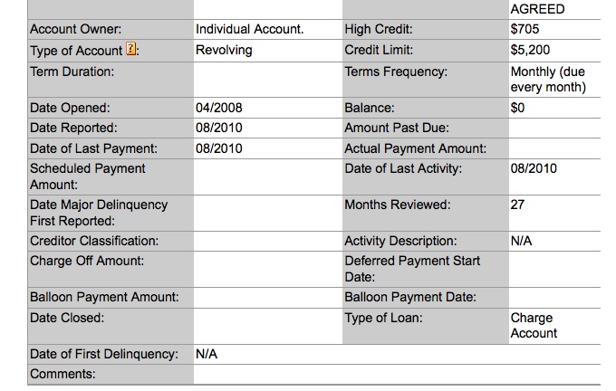Click the Balloon Payment Amount label
The image size is (616, 391).
pos(104,297)
